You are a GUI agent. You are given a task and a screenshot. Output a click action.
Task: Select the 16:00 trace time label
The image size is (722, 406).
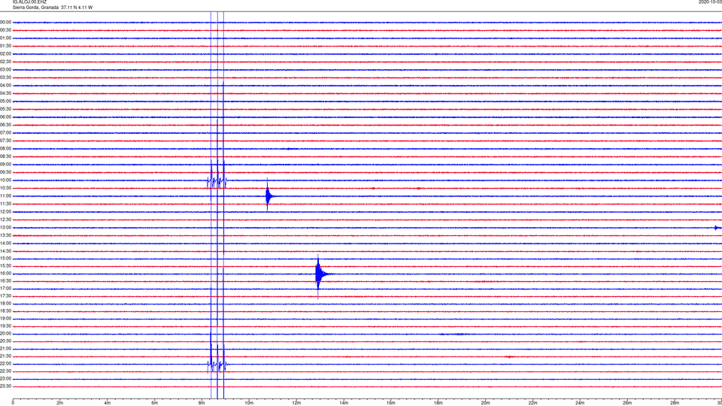pos(5,274)
